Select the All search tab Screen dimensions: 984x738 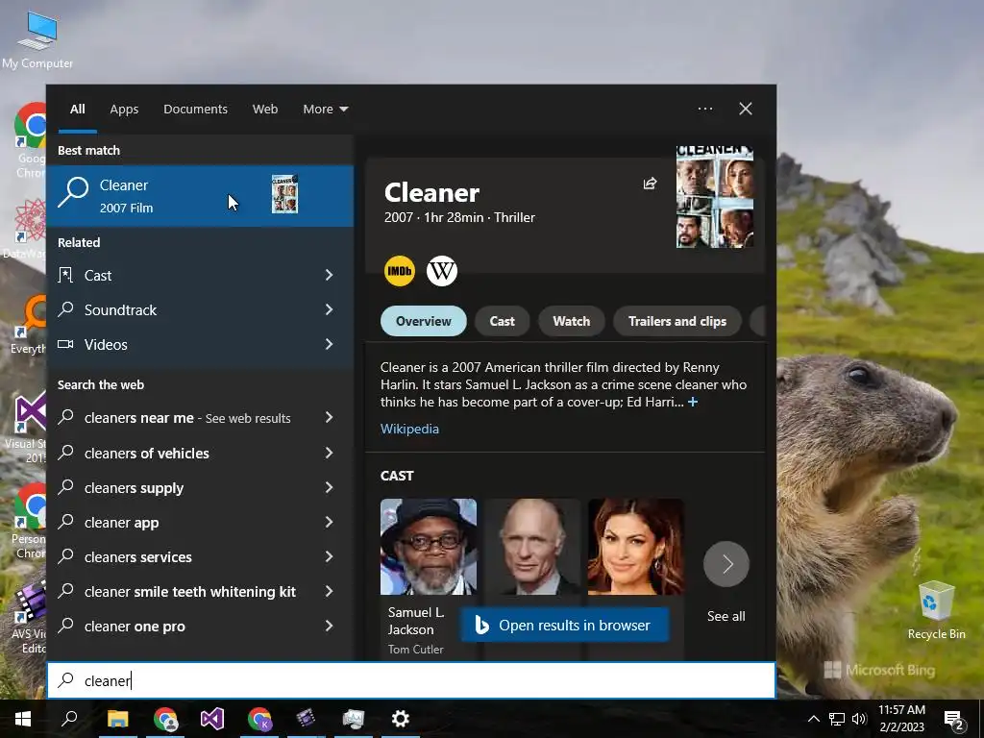tap(78, 110)
